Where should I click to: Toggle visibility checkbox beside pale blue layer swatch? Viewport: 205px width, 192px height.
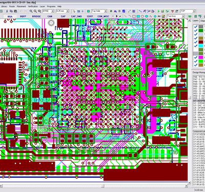(x=196, y=34)
